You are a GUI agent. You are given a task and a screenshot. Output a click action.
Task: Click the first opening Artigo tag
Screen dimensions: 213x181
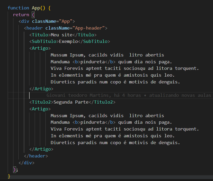[40, 48]
